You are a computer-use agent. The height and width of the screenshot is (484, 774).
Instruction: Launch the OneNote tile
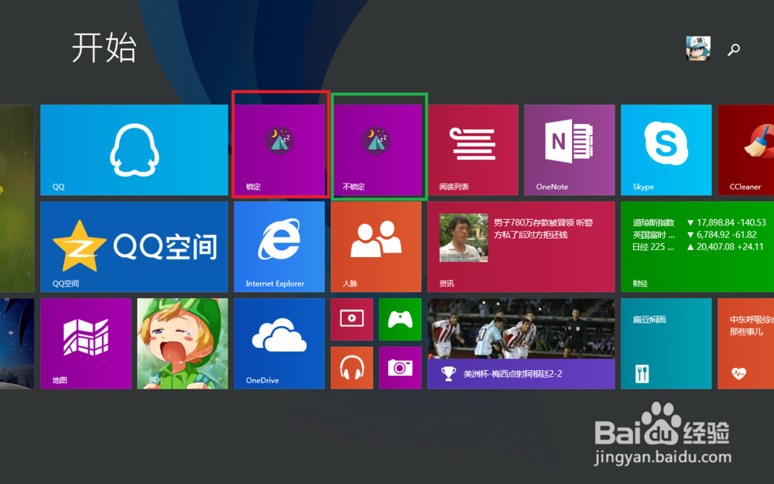point(570,149)
